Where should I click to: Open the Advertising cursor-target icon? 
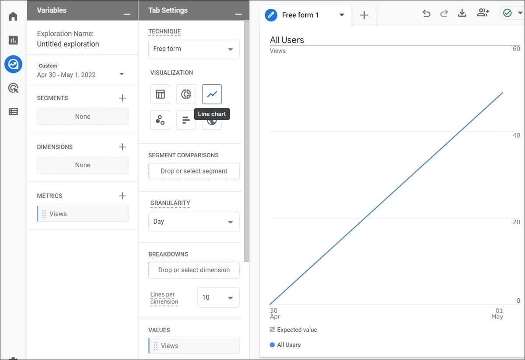click(13, 88)
